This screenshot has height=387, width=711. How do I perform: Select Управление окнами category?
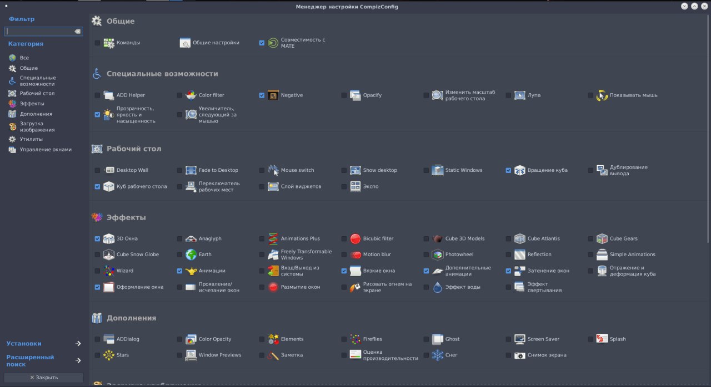46,150
